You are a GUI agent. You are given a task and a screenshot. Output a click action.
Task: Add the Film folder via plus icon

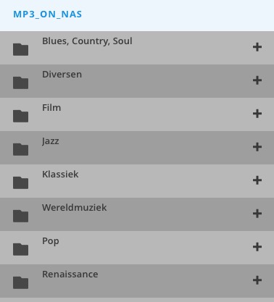257,114
